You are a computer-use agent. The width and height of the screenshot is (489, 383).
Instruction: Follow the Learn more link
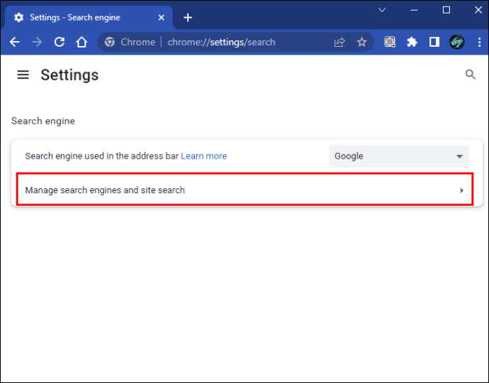point(203,156)
